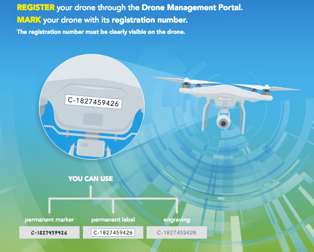Click the registration number visibility notice line
The width and height of the screenshot is (314, 252).
tap(101, 32)
